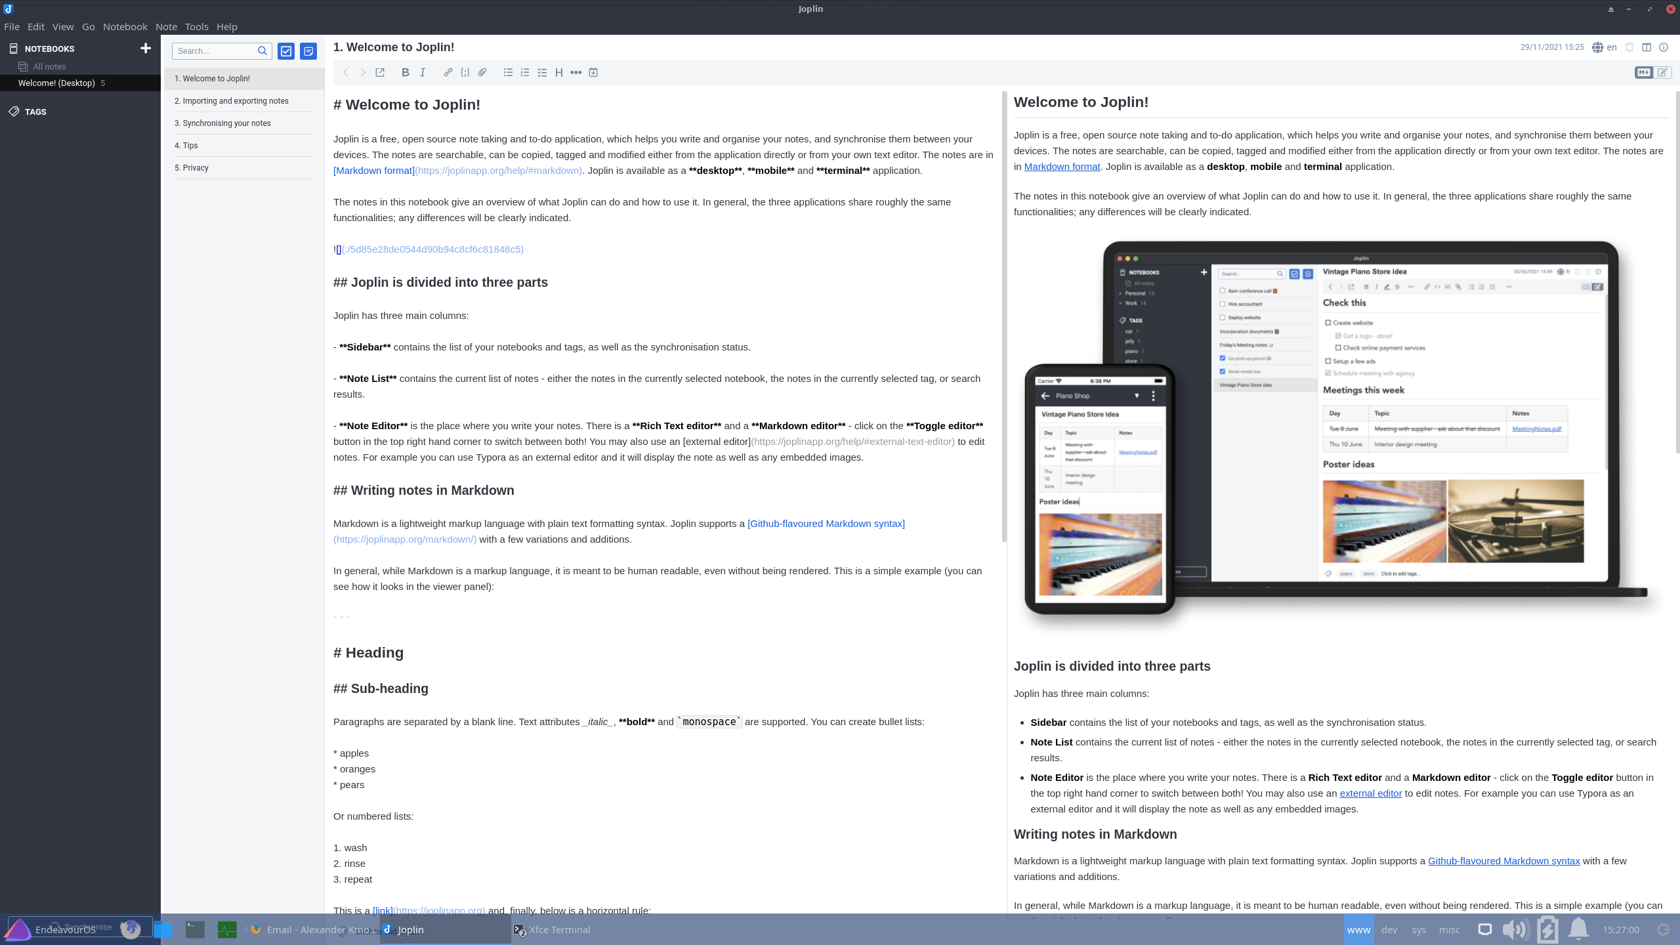Click note date 29/11/2021 15:25
1680x945 pixels.
pos(1552,47)
